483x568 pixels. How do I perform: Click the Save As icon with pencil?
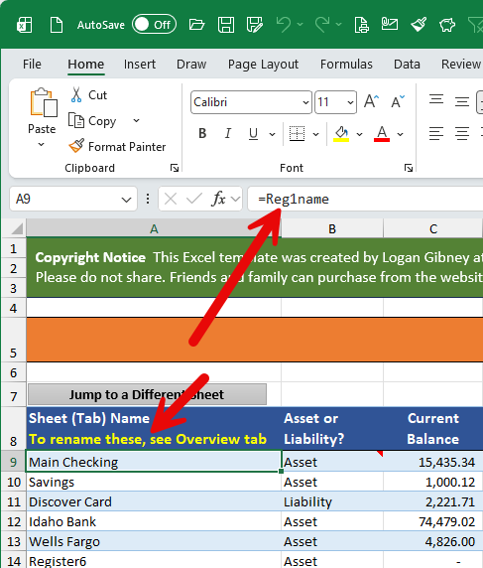pyautogui.click(x=255, y=25)
